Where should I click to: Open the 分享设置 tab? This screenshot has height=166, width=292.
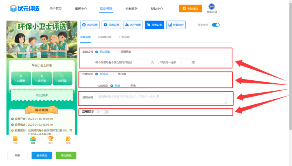tap(124, 37)
